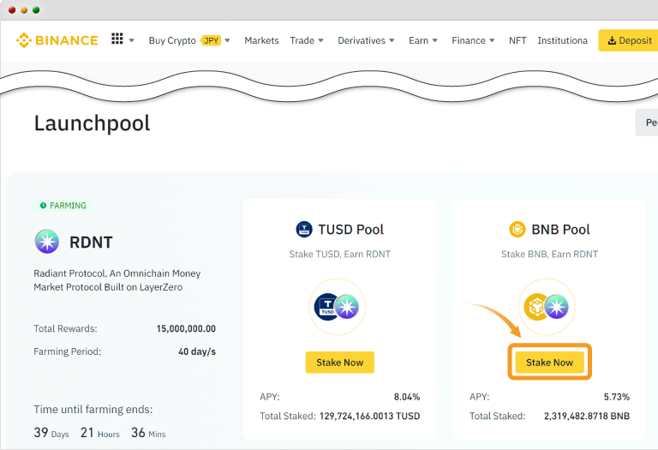Expand the Finance dropdown arrow
This screenshot has width=658, height=450.
(492, 40)
